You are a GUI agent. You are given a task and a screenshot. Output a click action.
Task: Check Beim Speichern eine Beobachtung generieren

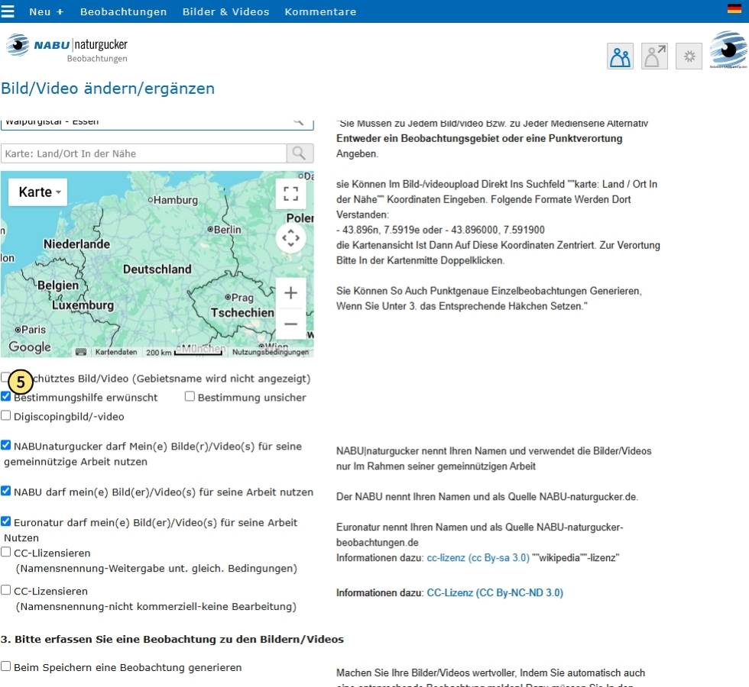point(6,666)
